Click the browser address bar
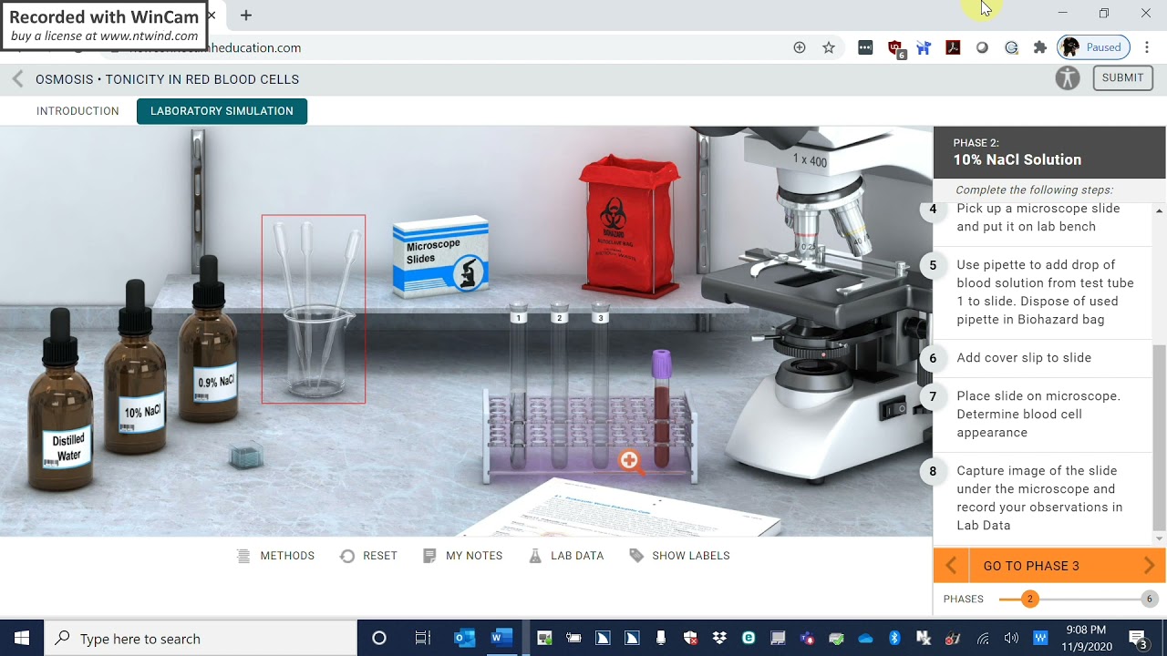 click(456, 47)
